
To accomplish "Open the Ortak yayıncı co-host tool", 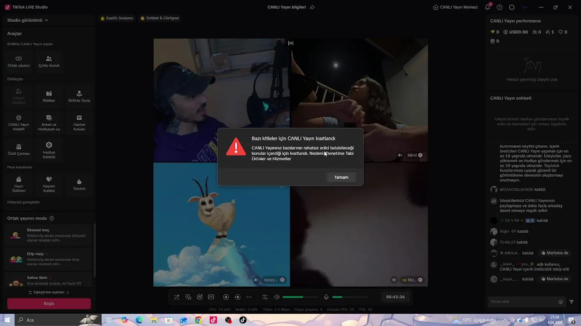I will [x=19, y=62].
